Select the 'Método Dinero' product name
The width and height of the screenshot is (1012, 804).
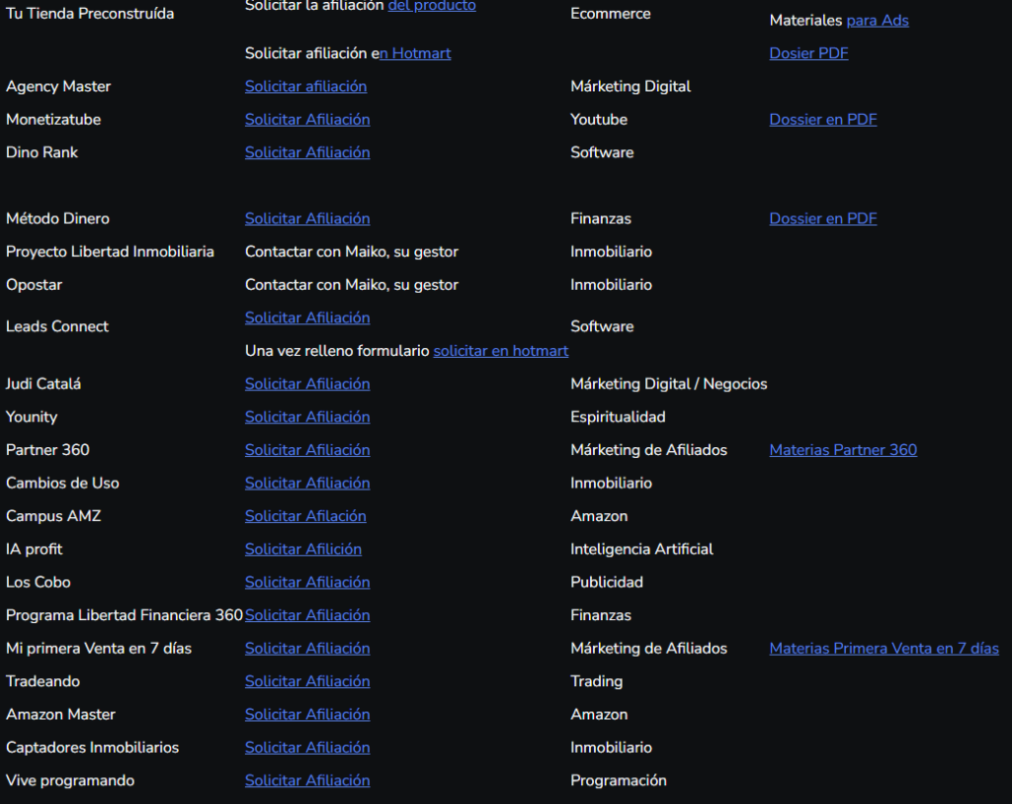57,219
